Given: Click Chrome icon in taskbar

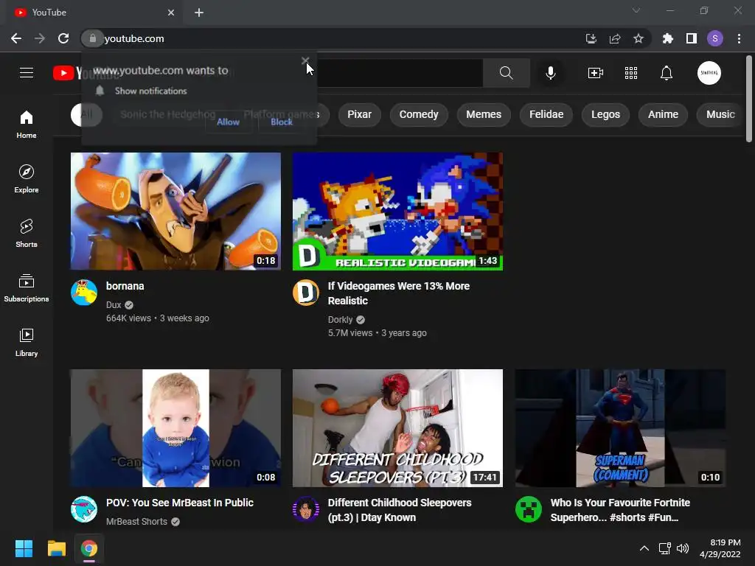Looking at the screenshot, I should pyautogui.click(x=89, y=548).
